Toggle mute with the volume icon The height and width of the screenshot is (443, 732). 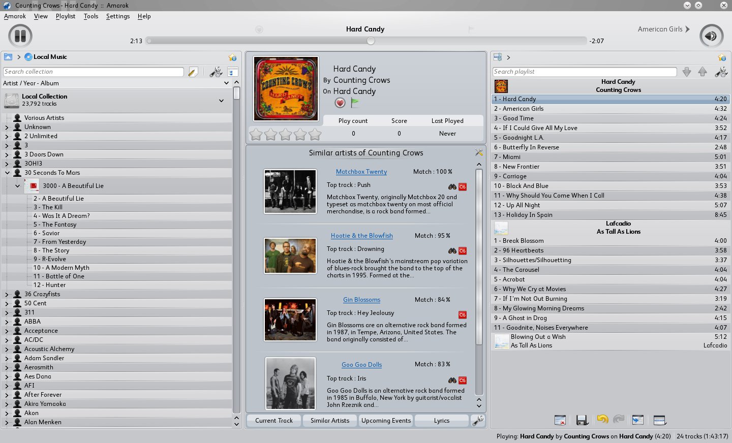(x=712, y=36)
